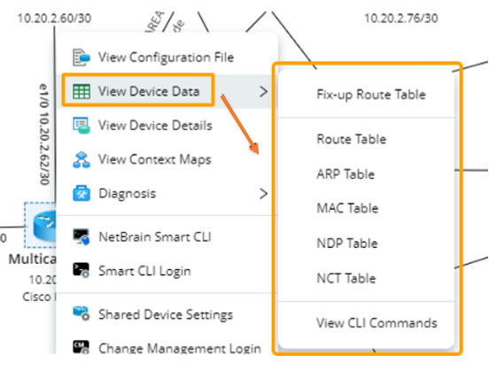Click the Diagnosis toolbox icon
Screen dimensions: 489x370
[x=81, y=193]
